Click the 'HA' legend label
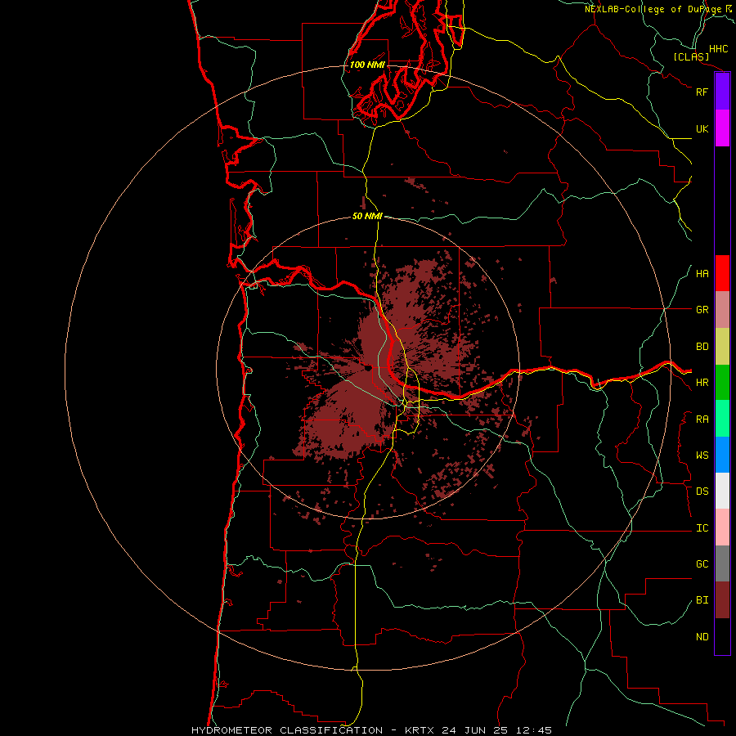This screenshot has height=736, width=736. [702, 274]
